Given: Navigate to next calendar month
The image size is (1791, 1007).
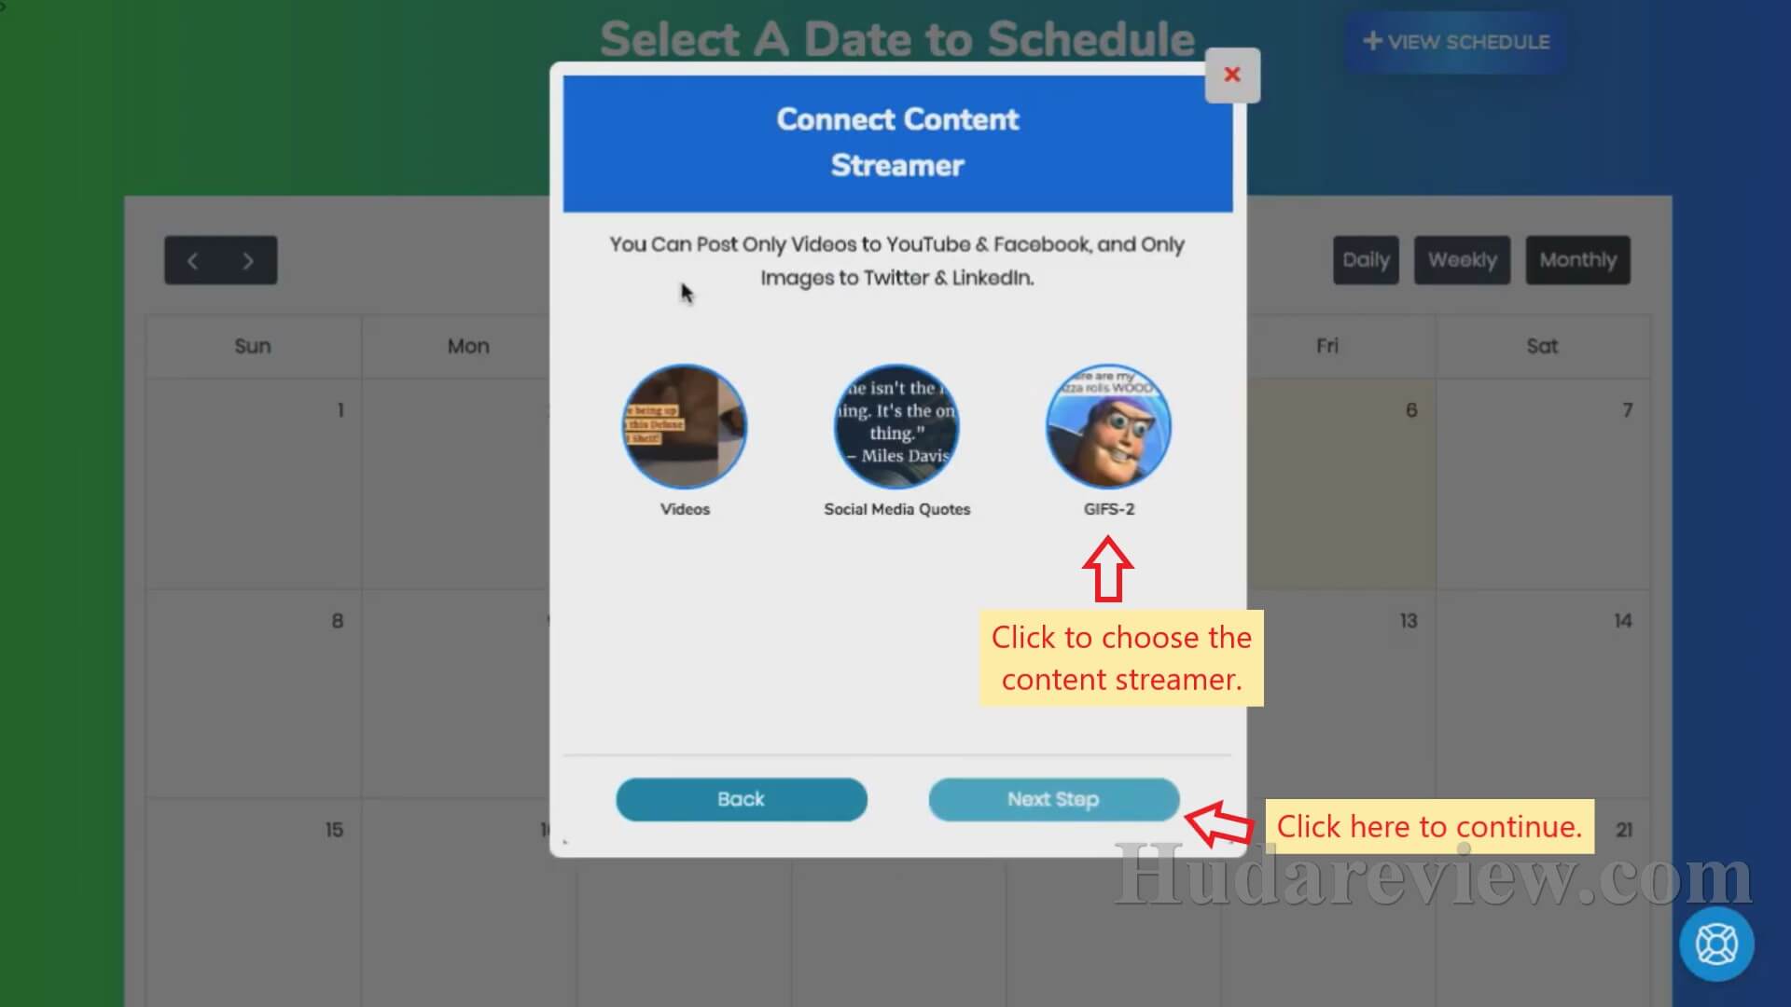Looking at the screenshot, I should point(246,259).
